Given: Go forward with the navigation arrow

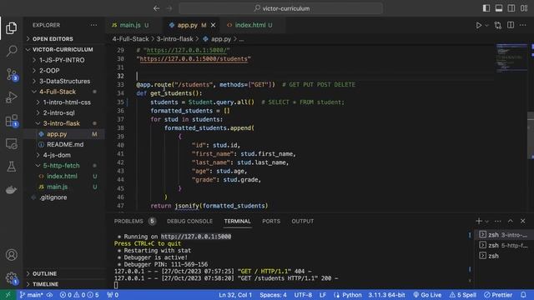Looking at the screenshot, I should click(169, 8).
